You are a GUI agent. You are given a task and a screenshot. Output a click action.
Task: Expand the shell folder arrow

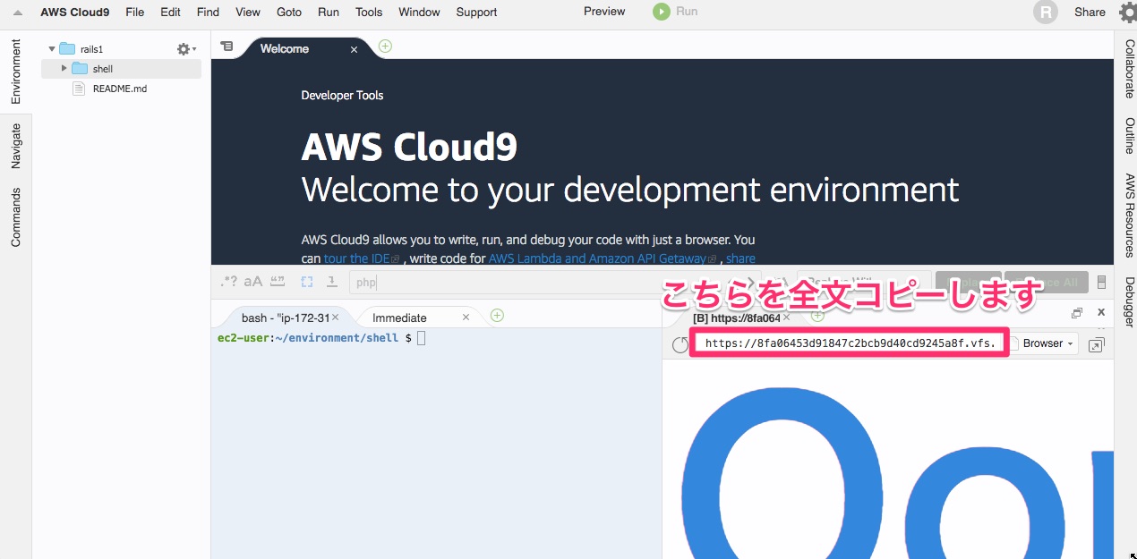click(x=64, y=68)
